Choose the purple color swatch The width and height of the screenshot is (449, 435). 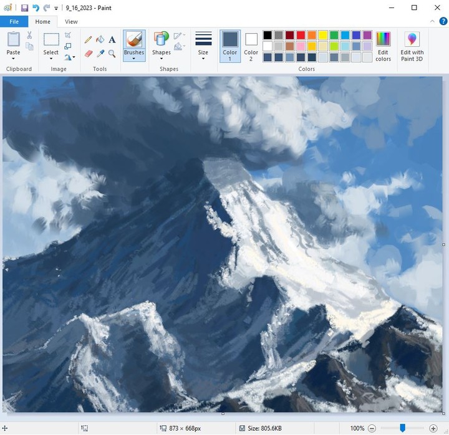367,35
